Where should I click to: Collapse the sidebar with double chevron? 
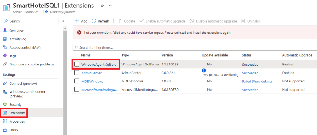pyautogui.click(x=63, y=21)
